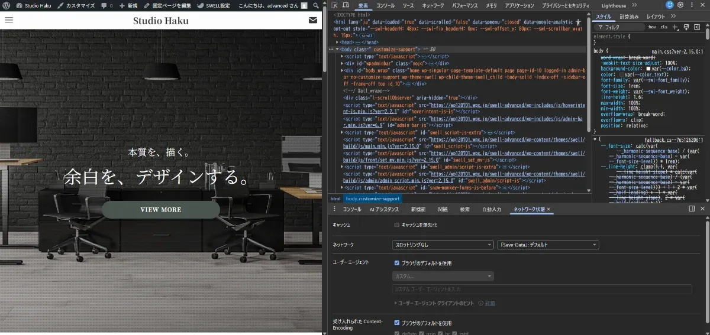Screen dimensions: 710x335
Task: Click the mail envelope icon in site header
Action: (313, 20)
